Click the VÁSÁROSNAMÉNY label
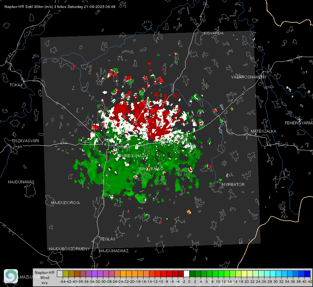This screenshot has height=287, width=313. click(249, 77)
